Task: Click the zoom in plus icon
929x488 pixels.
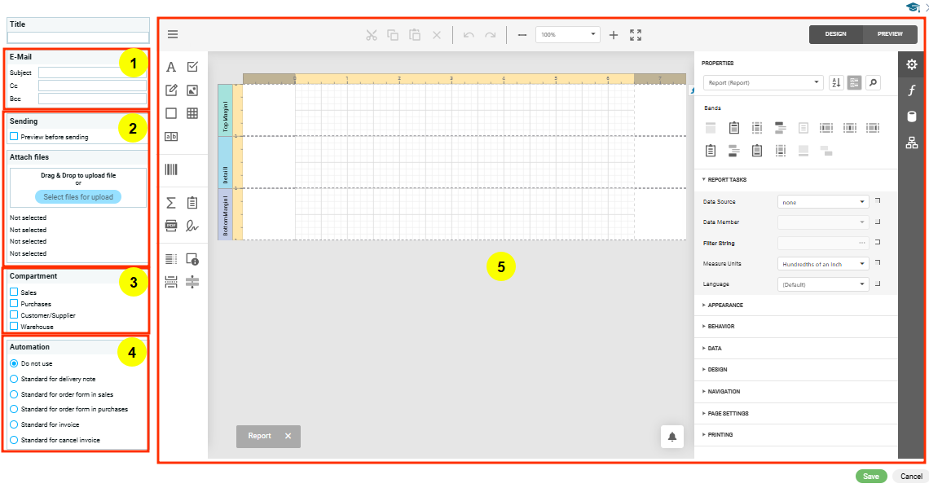Action: coord(614,35)
